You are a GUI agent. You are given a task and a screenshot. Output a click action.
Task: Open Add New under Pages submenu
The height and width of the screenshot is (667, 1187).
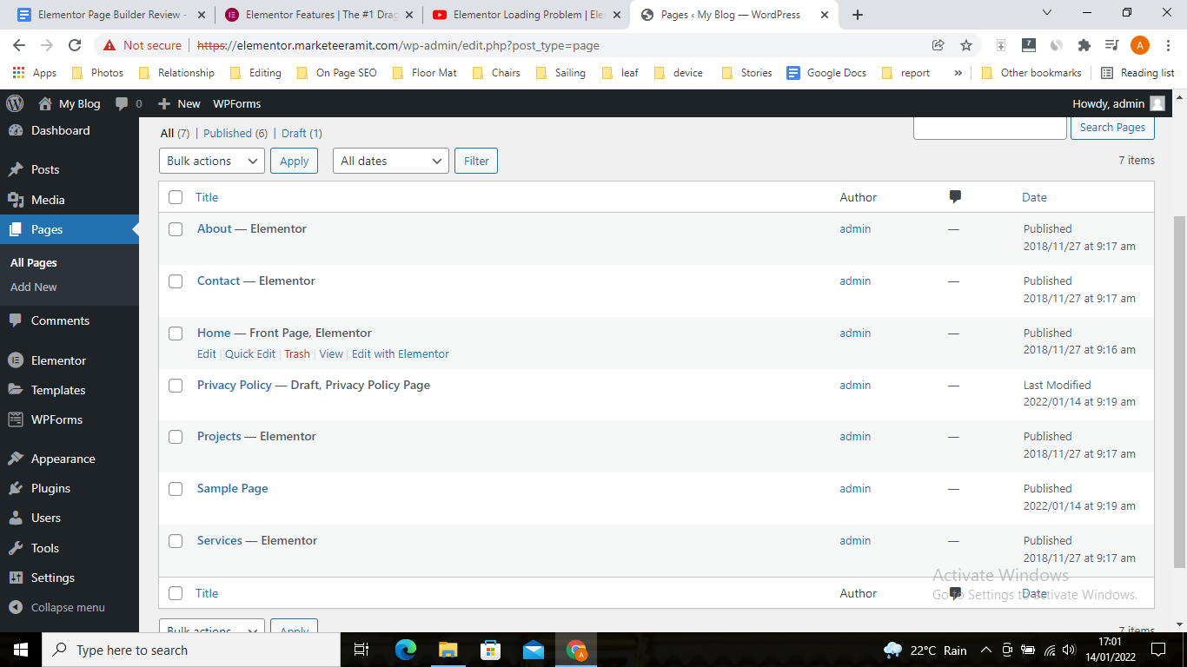tap(34, 287)
